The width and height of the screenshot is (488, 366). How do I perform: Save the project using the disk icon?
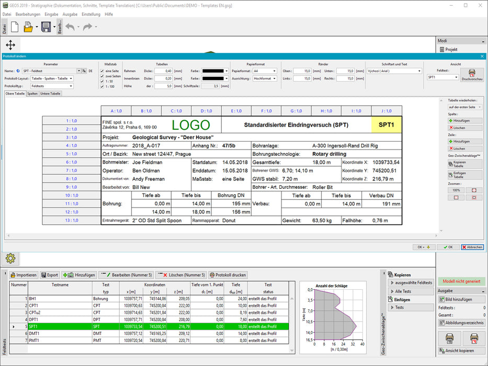tap(46, 27)
